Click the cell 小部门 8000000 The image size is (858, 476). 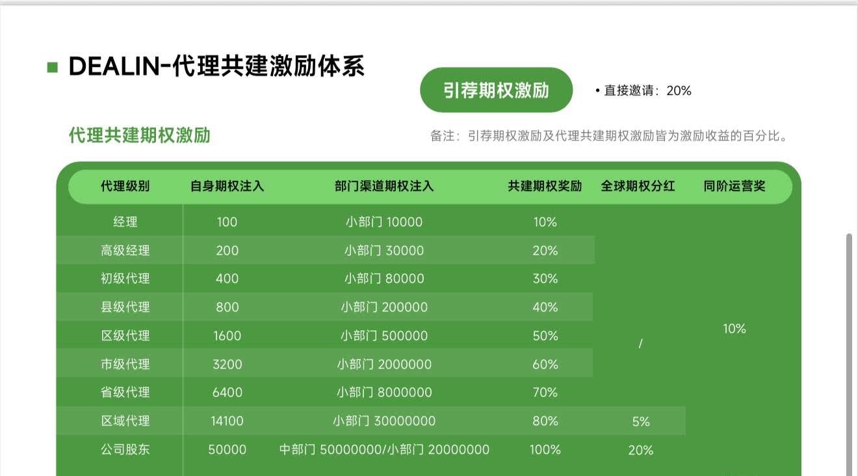click(384, 392)
